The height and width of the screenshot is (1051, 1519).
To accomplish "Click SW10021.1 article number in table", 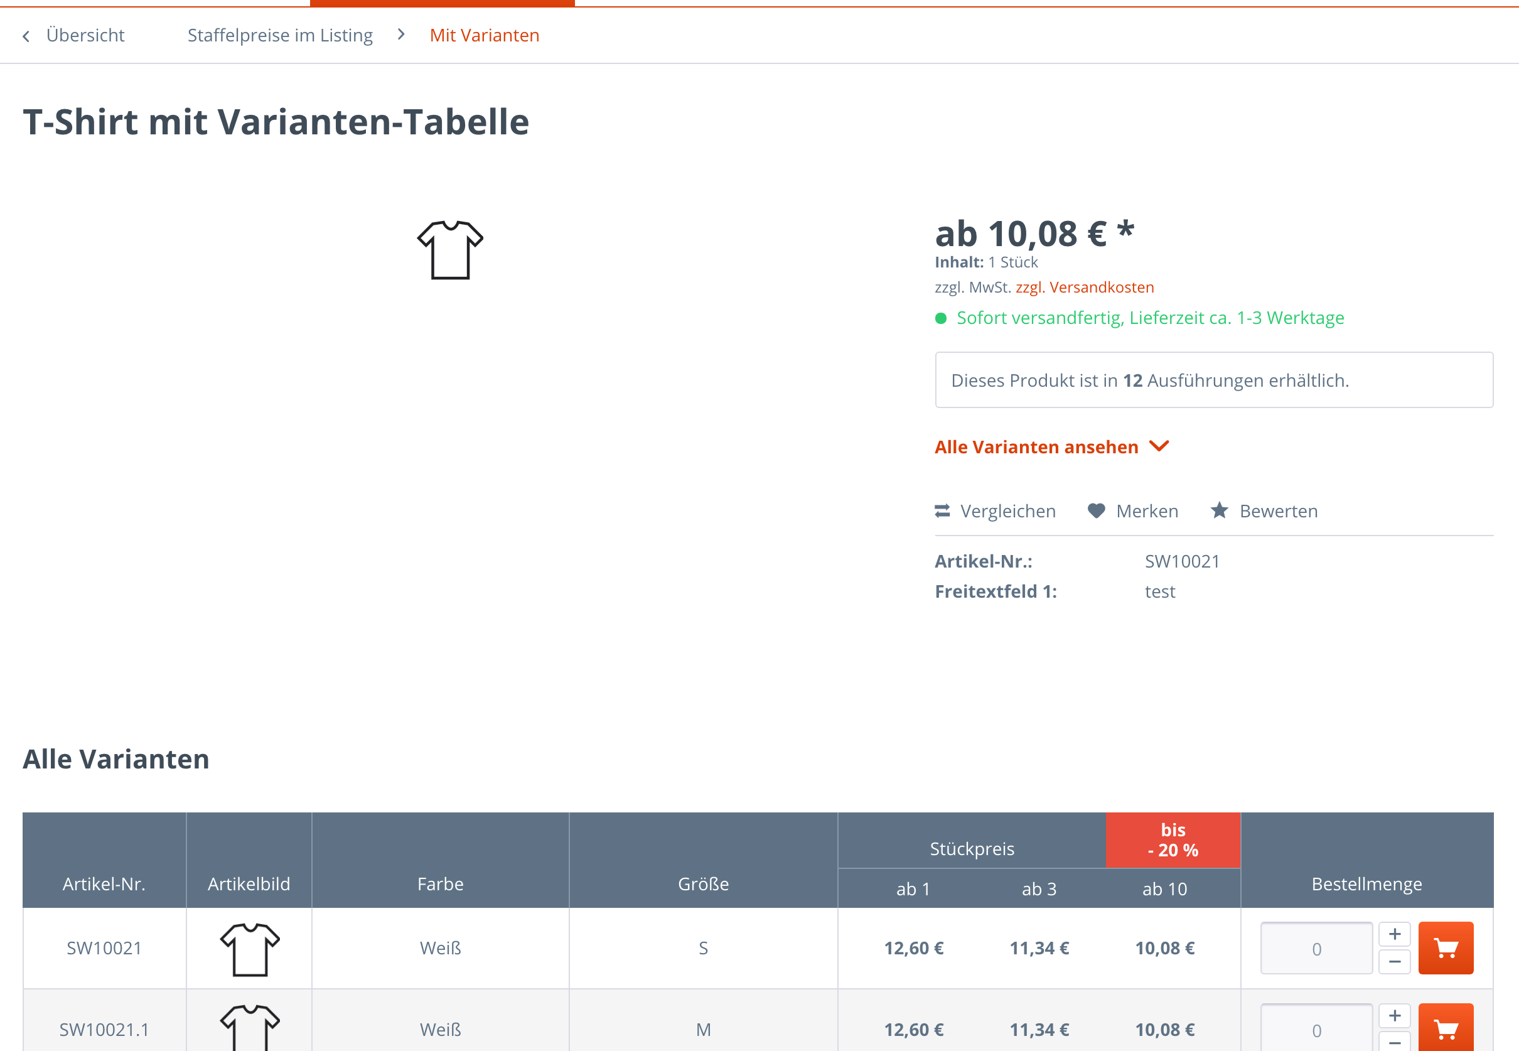I will coord(104,1029).
